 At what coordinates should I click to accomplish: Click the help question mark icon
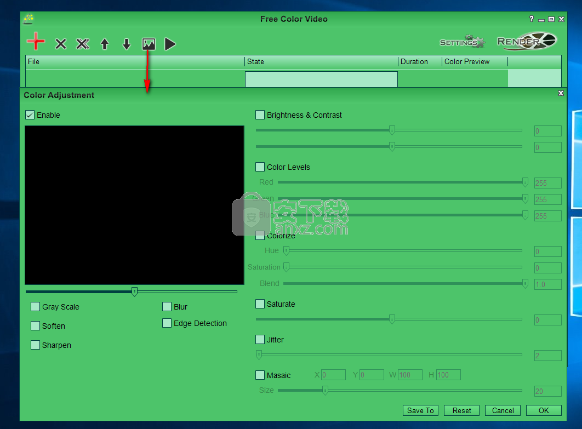pyautogui.click(x=531, y=19)
